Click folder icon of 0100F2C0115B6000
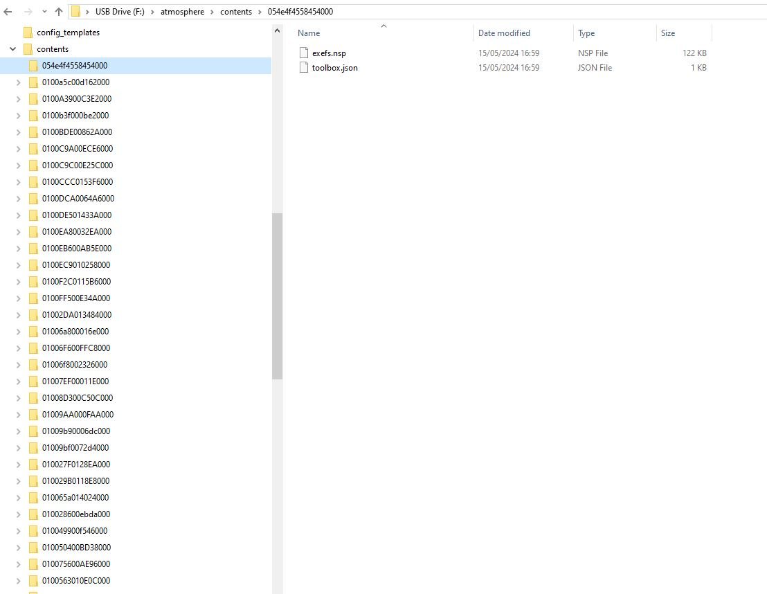767x594 pixels. [x=33, y=282]
